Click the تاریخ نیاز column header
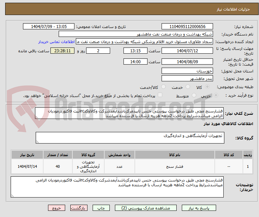The width and height of the screenshot is (259, 217). (27, 155)
